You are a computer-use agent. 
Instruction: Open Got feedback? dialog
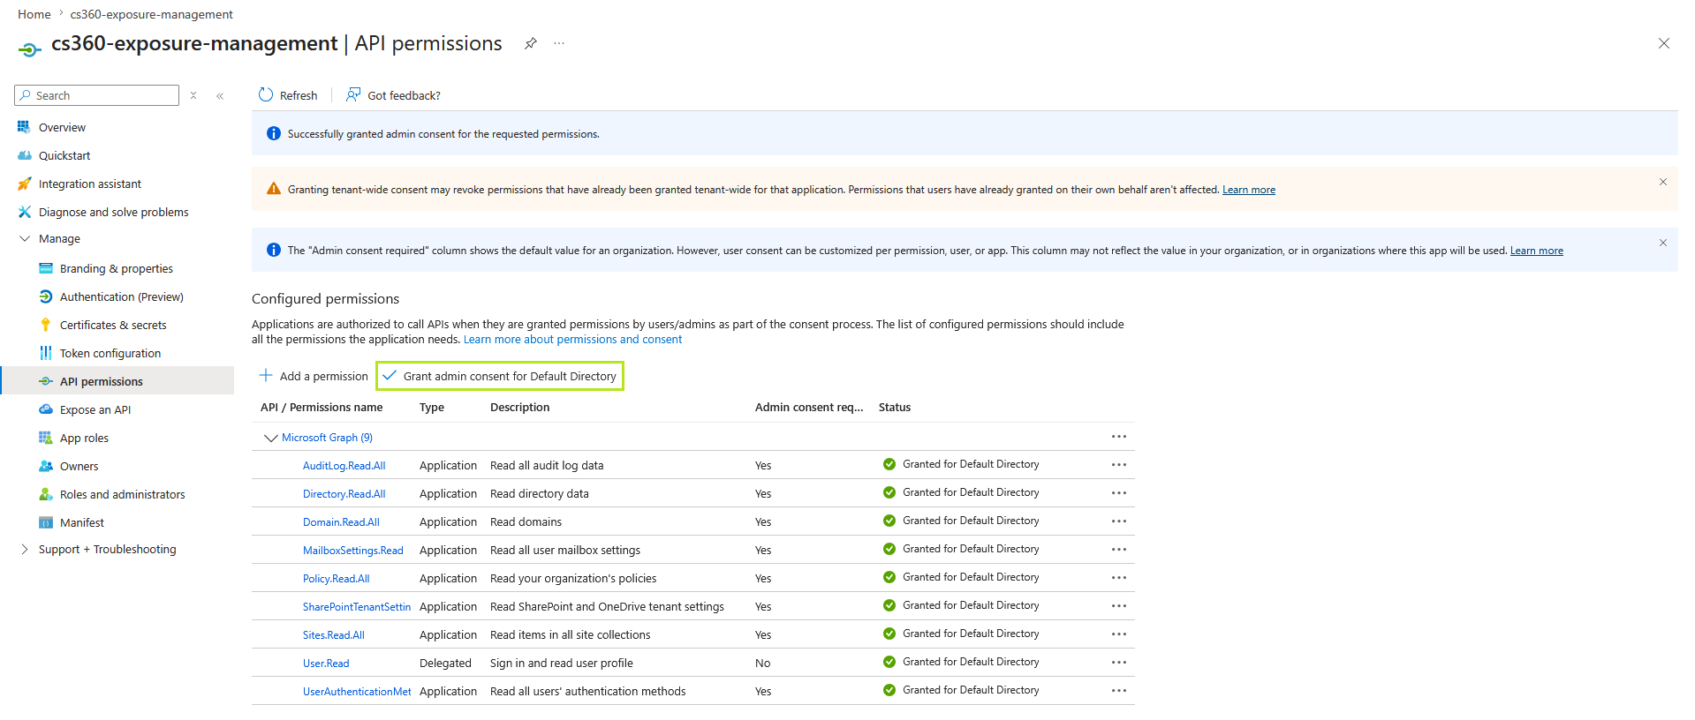(x=394, y=94)
